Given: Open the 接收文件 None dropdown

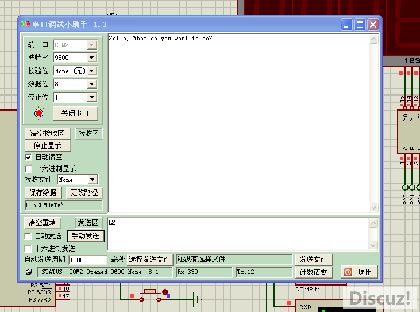Looking at the screenshot, I should tap(92, 180).
